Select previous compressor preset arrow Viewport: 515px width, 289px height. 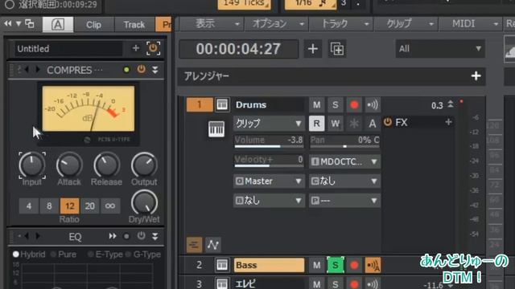pyautogui.click(x=27, y=70)
